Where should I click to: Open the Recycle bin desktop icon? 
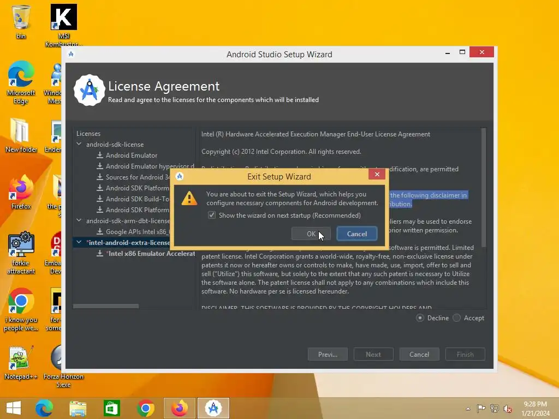[21, 21]
